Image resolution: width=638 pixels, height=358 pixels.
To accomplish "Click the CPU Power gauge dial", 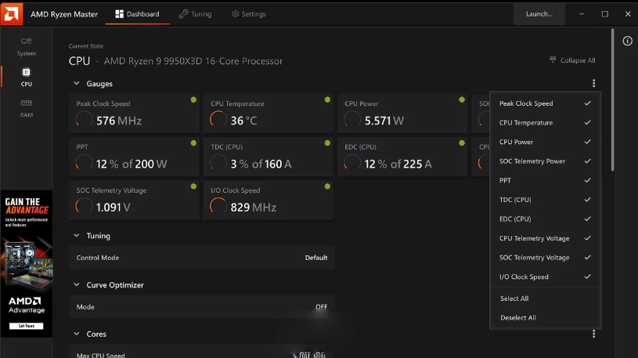I will pyautogui.click(x=352, y=119).
